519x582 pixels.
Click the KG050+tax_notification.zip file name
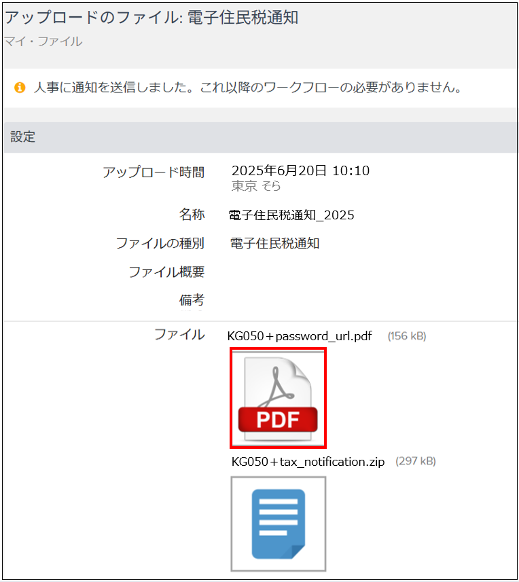click(308, 462)
